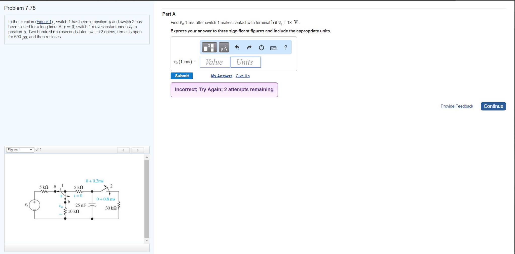Submit the answer
This screenshot has height=254, width=515.
[x=182, y=76]
